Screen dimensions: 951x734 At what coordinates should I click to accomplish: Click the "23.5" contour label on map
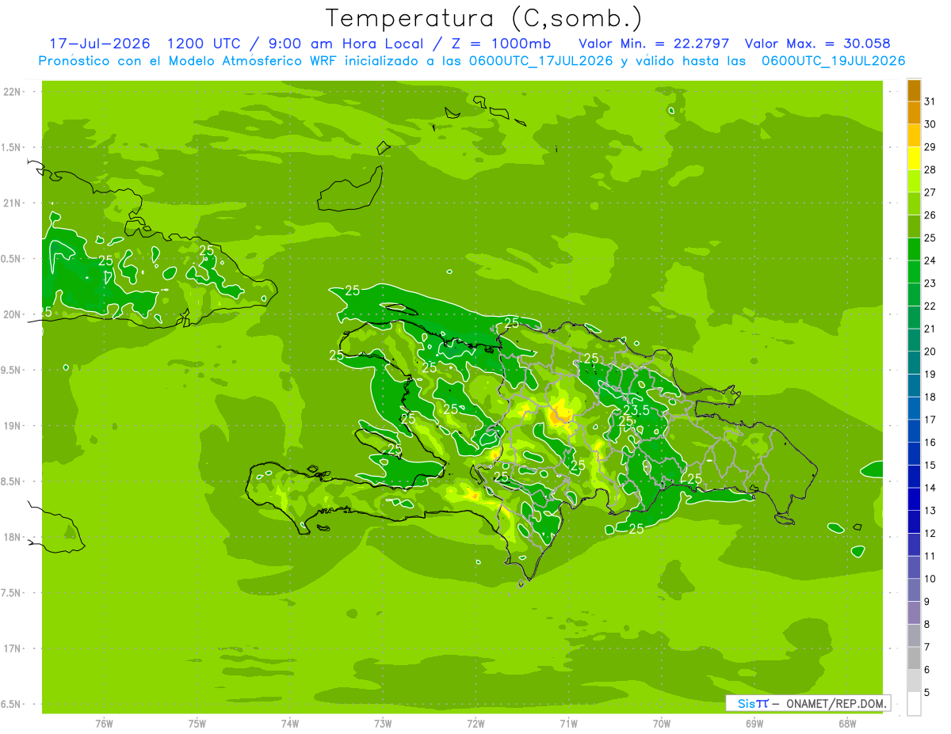tap(636, 409)
